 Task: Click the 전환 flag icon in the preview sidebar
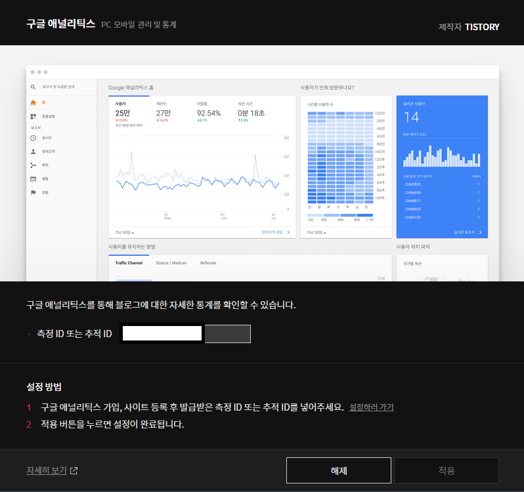point(33,193)
